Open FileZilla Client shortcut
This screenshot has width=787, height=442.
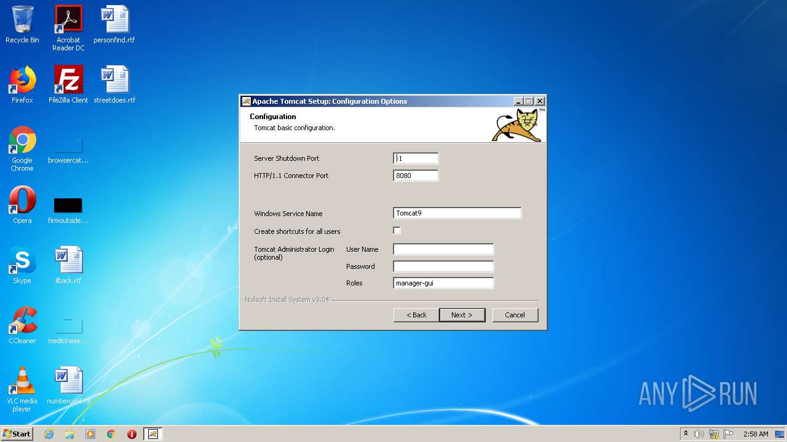click(68, 85)
